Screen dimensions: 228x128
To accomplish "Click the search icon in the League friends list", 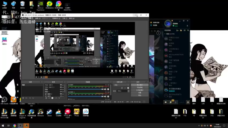I will tap(188, 30).
